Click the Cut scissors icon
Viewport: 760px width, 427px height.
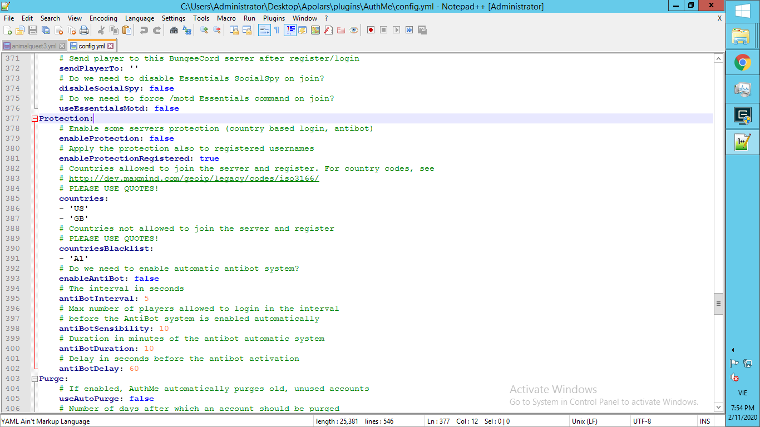101,30
